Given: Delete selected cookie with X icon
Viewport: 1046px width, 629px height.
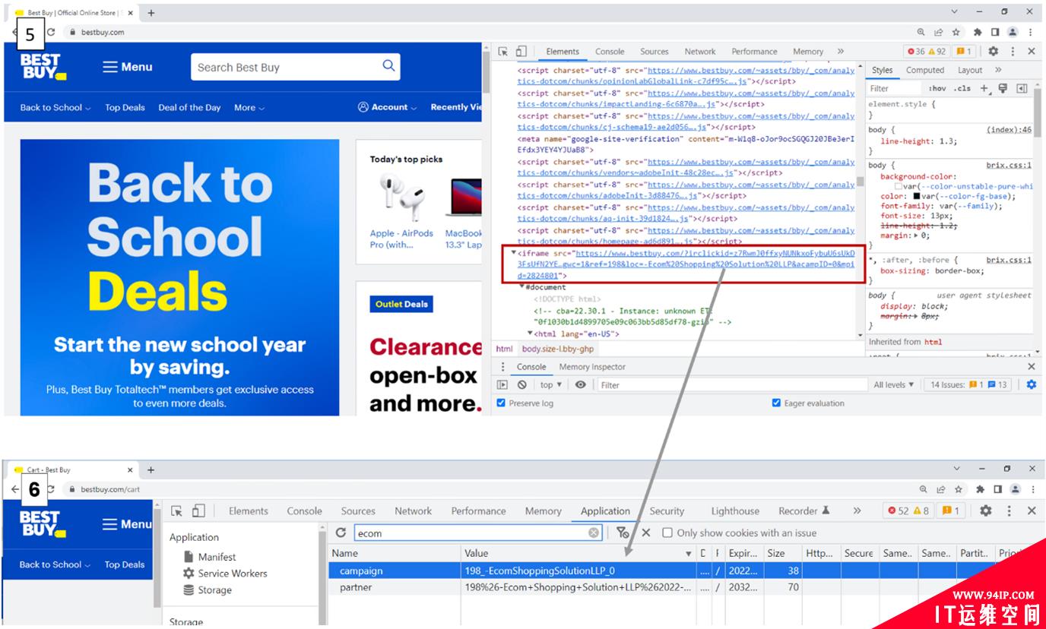Looking at the screenshot, I should [646, 533].
